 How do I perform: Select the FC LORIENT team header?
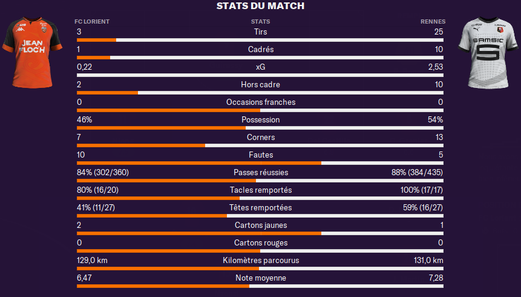[x=92, y=22]
